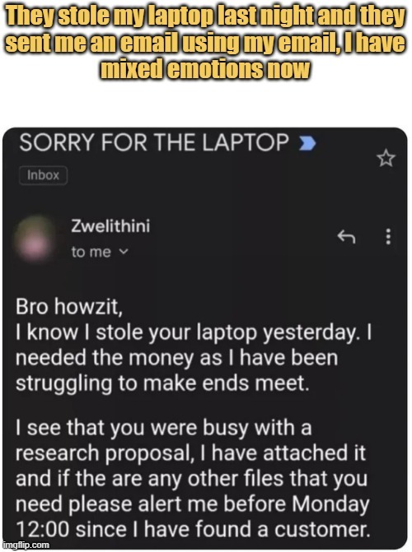Click the yellow meme caption text
Image resolution: width=412 pixels, height=552 pixels.
(206, 43)
